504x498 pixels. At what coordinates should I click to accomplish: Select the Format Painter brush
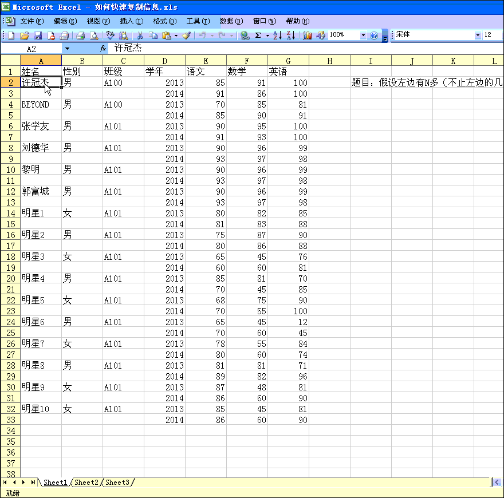point(186,35)
